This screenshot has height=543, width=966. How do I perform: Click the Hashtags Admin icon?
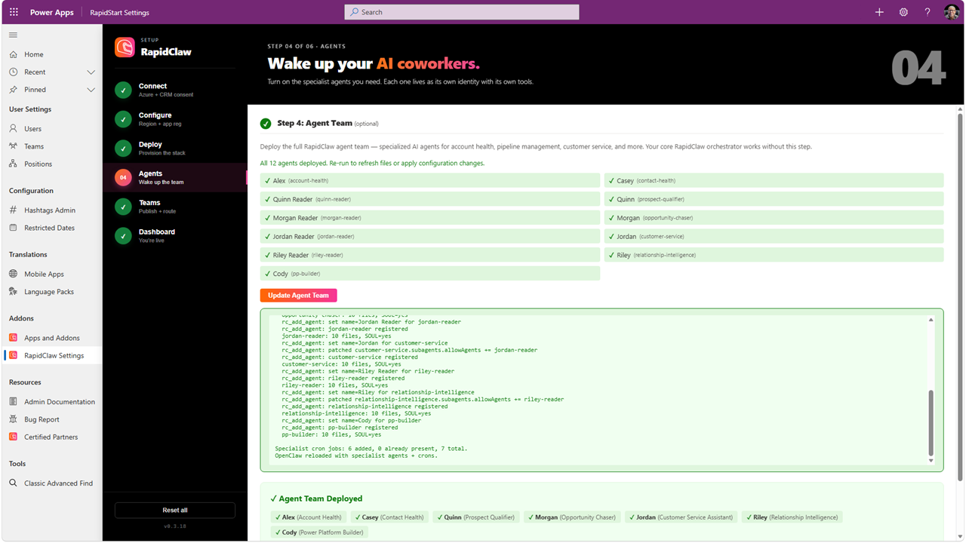point(14,210)
